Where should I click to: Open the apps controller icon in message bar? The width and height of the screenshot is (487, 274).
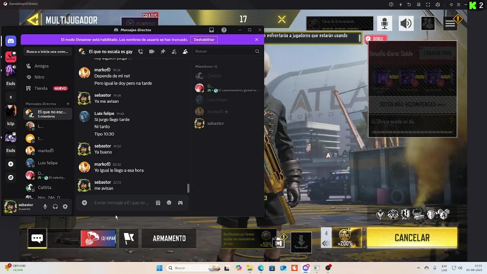pyautogui.click(x=180, y=203)
